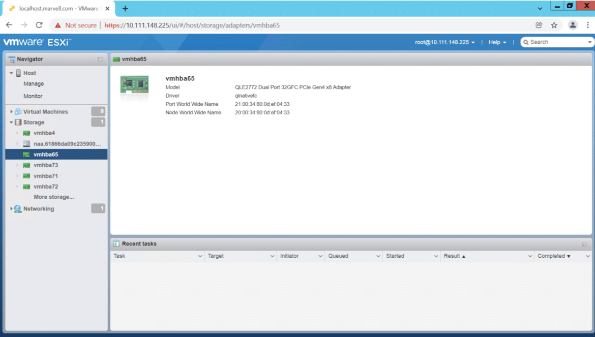
Task: Open the tab search chevron
Action: [x=540, y=8]
